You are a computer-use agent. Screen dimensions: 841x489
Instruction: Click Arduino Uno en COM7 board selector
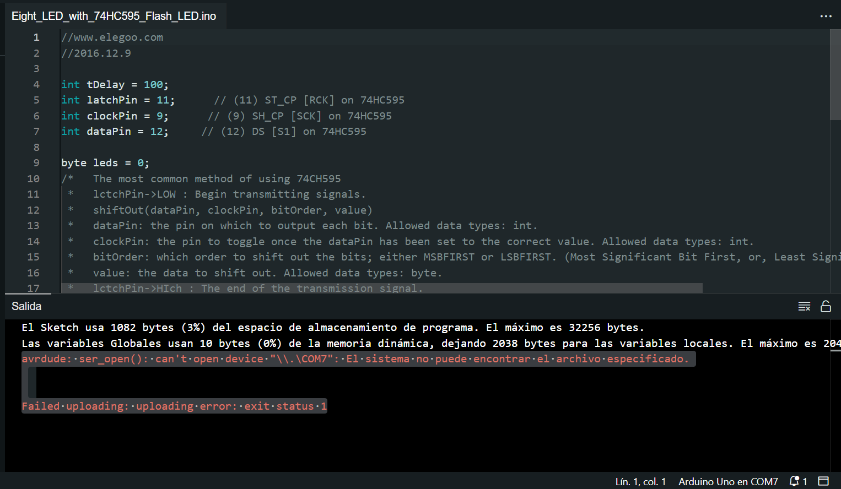click(x=728, y=481)
